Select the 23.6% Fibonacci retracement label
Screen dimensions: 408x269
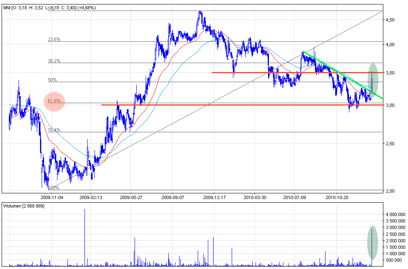(x=54, y=39)
